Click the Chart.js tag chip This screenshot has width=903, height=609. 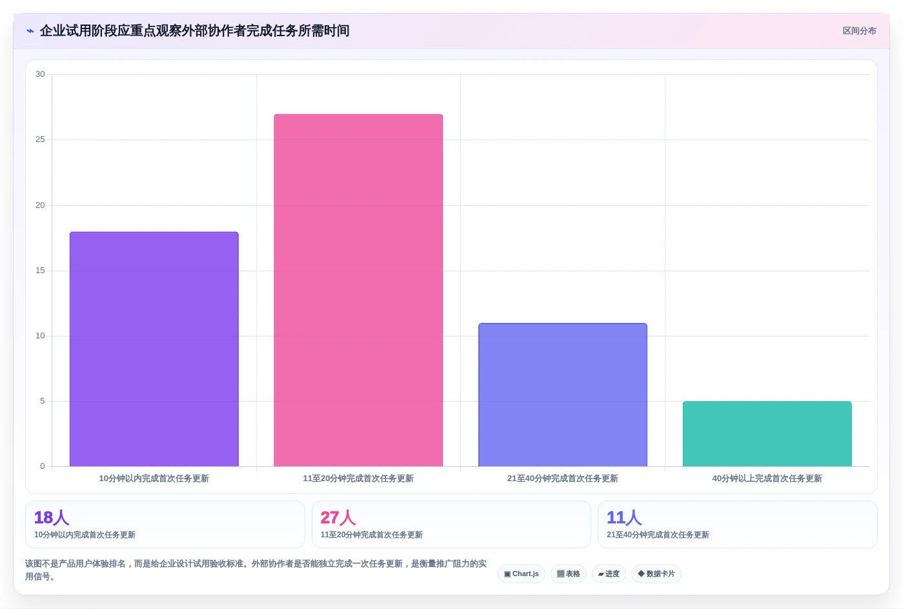(x=522, y=573)
